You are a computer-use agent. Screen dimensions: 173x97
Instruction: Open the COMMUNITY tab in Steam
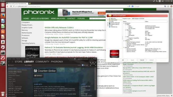(42, 62)
